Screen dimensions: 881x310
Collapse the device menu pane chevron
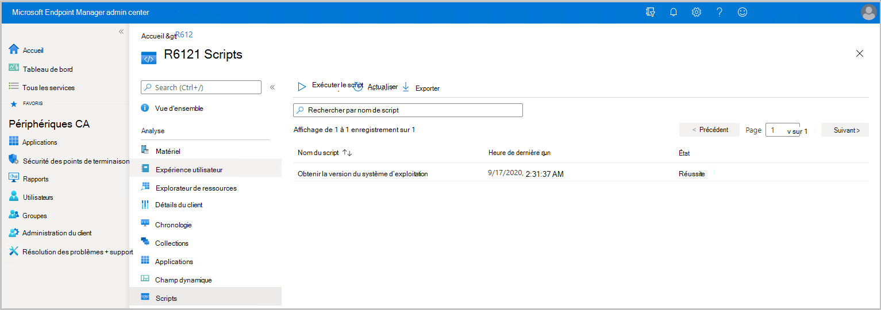tap(272, 87)
